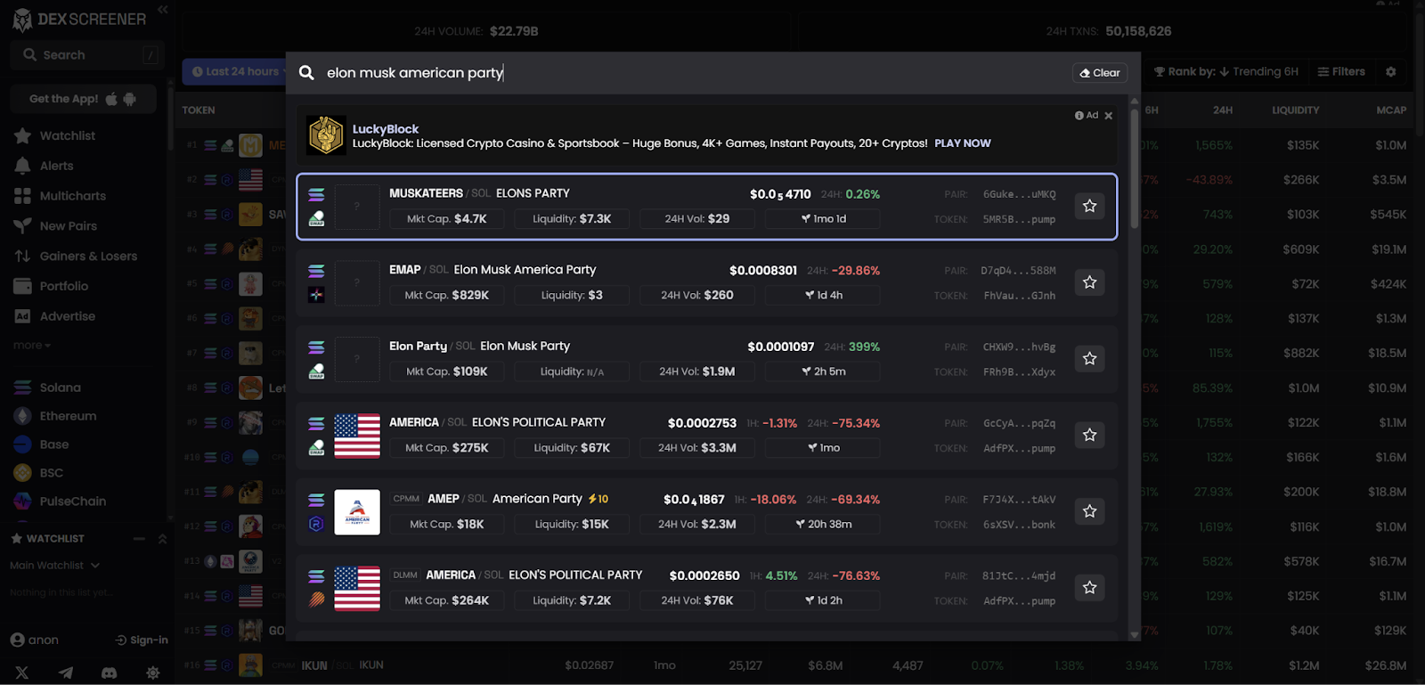
Task: Click into the search query text field
Action: pos(695,73)
